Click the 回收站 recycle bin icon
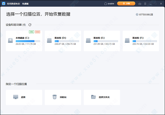 coord(54,97)
